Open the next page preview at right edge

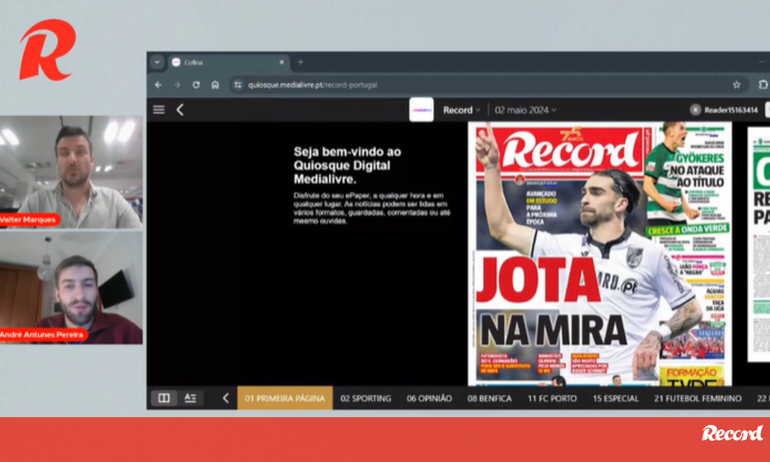coord(759,243)
